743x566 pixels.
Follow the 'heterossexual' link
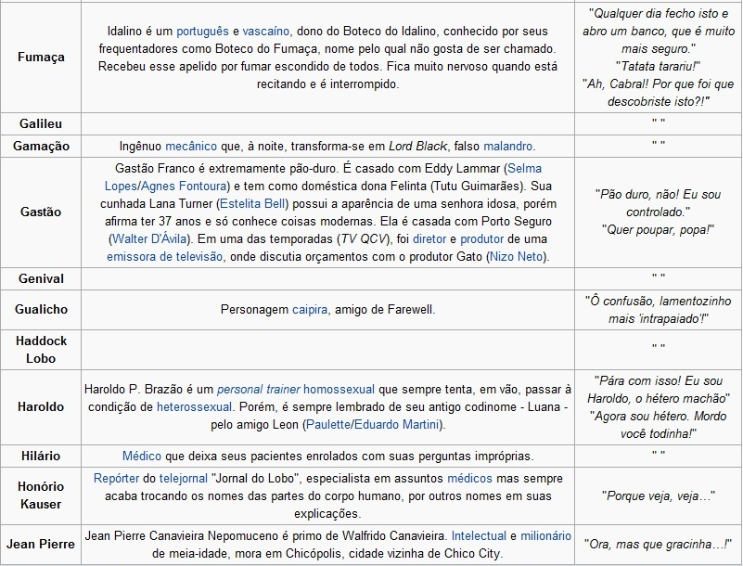194,406
